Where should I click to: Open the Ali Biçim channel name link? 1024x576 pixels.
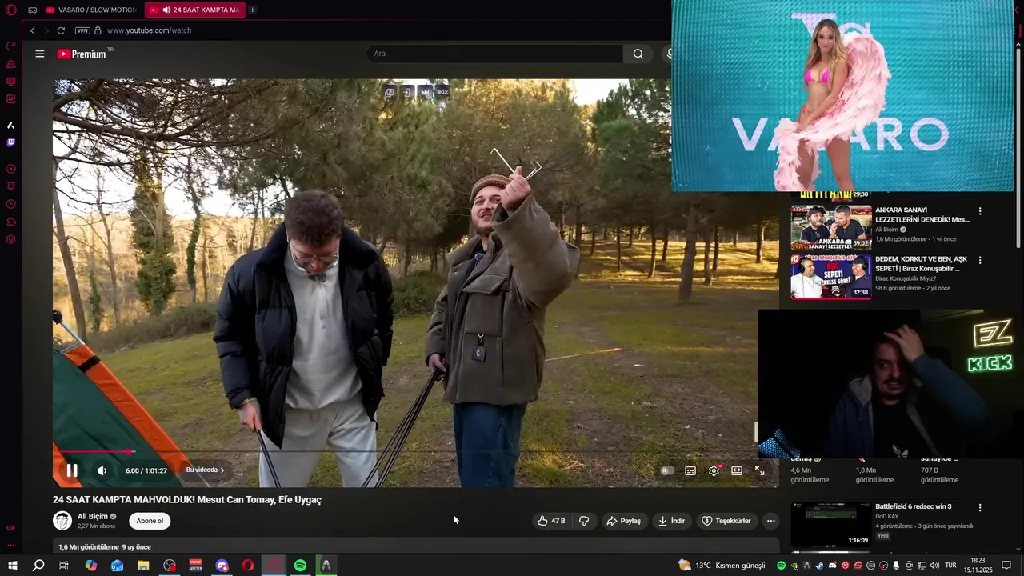93,517
